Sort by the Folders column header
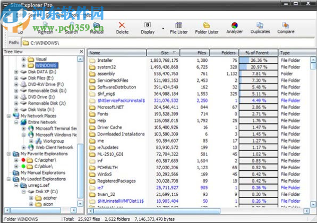The width and height of the screenshot is (317, 223). click(x=224, y=53)
